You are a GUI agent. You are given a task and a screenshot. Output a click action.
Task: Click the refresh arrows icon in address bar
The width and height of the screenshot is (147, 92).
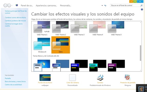coord(105,6)
